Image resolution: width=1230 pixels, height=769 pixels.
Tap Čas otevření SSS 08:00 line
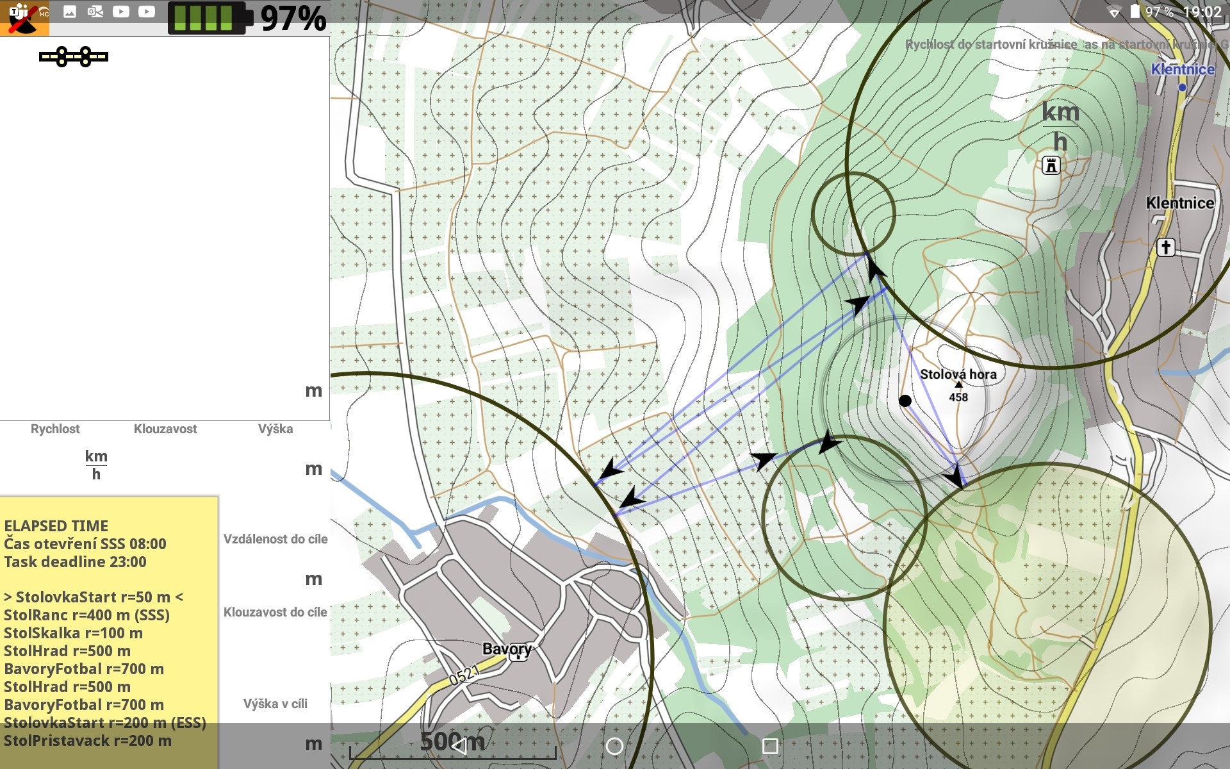pos(85,544)
